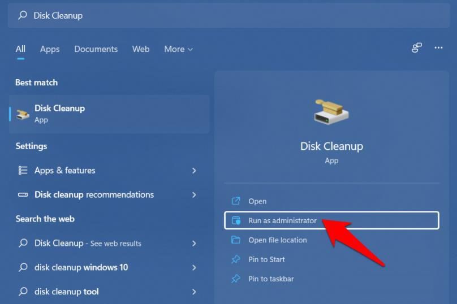Click the magnifier icon beside disk cleanup windows 10
Screen dimensions: 457x304
click(23, 267)
